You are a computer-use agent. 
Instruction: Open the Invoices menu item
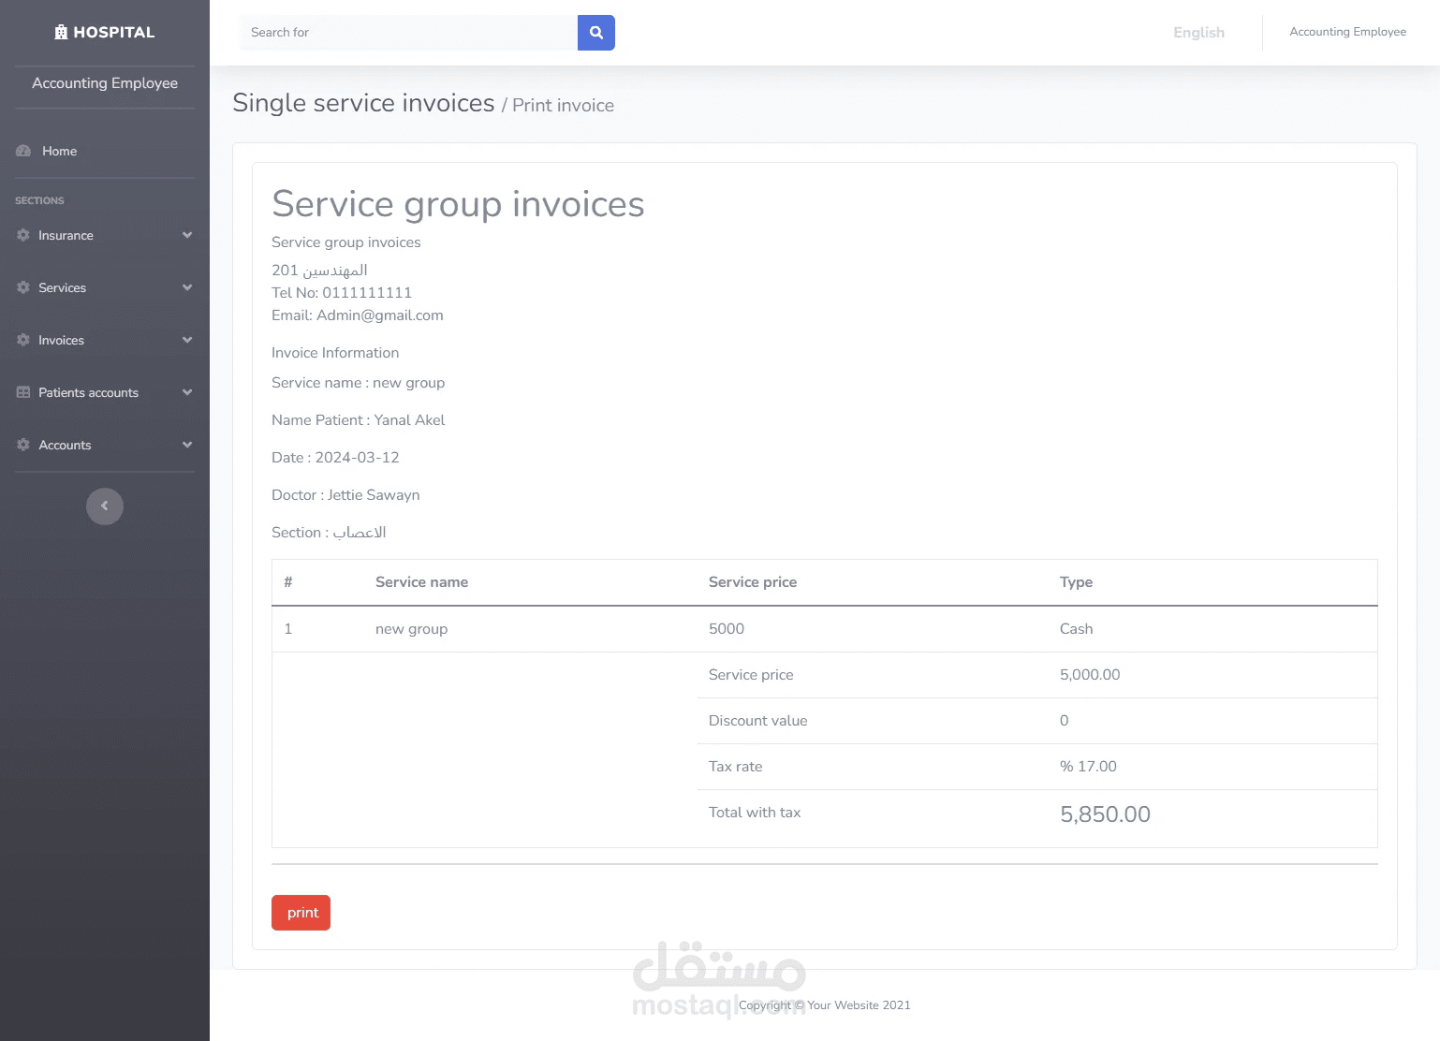pyautogui.click(x=105, y=340)
